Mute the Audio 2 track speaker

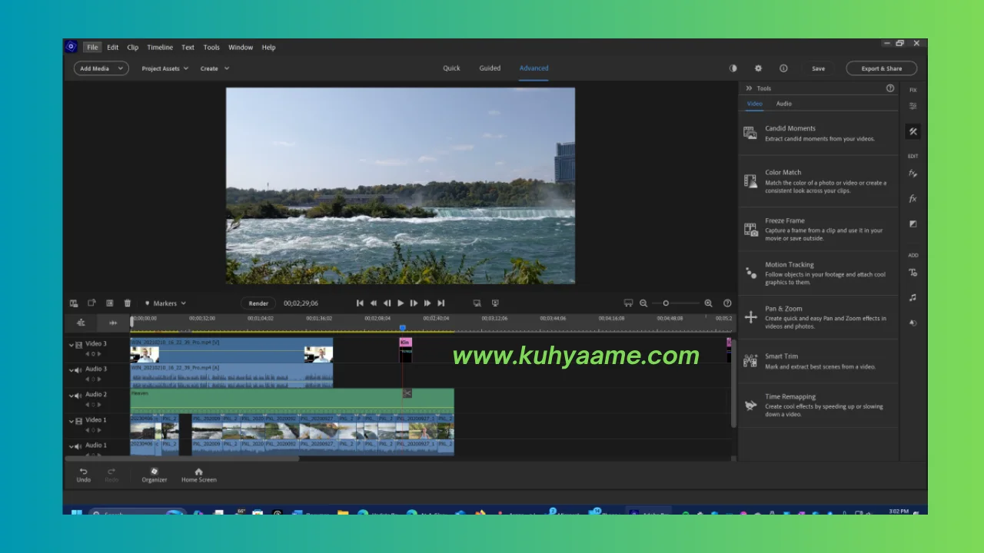click(79, 395)
